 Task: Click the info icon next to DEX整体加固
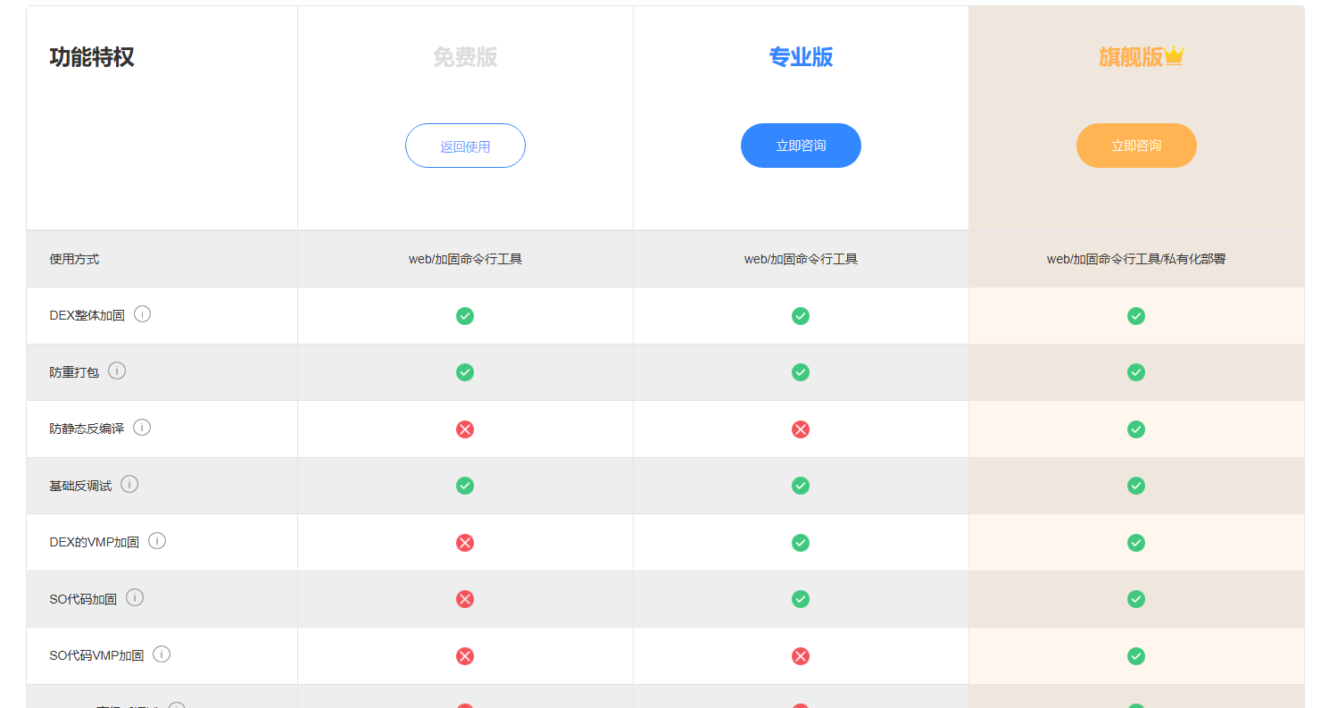[x=142, y=314]
